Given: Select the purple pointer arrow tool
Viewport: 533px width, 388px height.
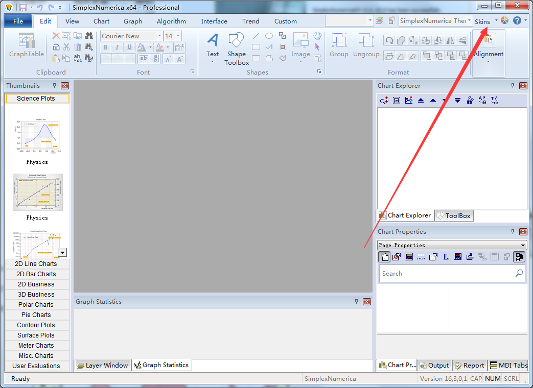Looking at the screenshot, I should (x=317, y=47).
